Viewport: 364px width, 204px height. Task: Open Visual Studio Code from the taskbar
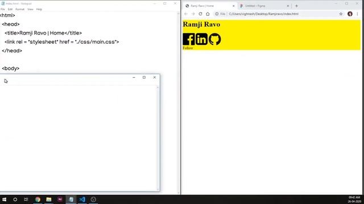(x=82, y=199)
